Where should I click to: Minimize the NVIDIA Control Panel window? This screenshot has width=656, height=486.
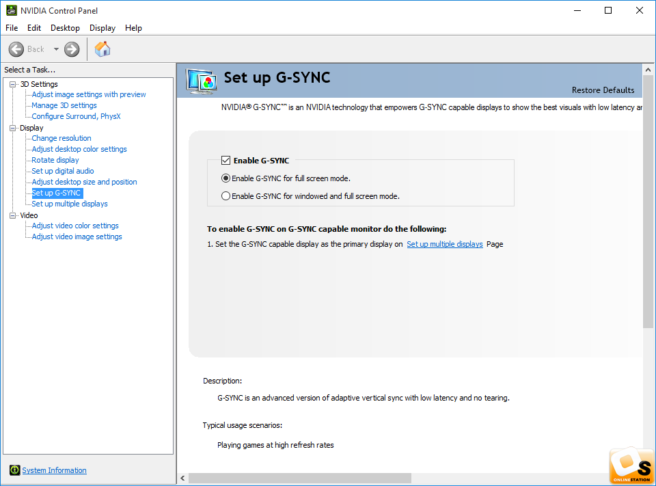578,10
